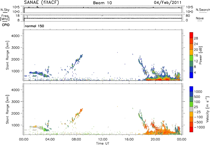Image resolution: width=210 pixels, height=145 pixels.
Task: Click the light green segment of power colorbar
Action: pyautogui.click(x=191, y=58)
